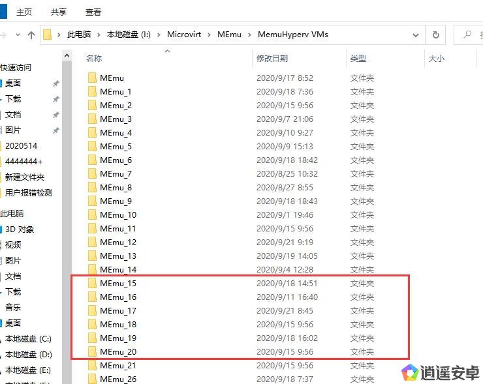Sort by 修改日期 column header

pos(272,58)
